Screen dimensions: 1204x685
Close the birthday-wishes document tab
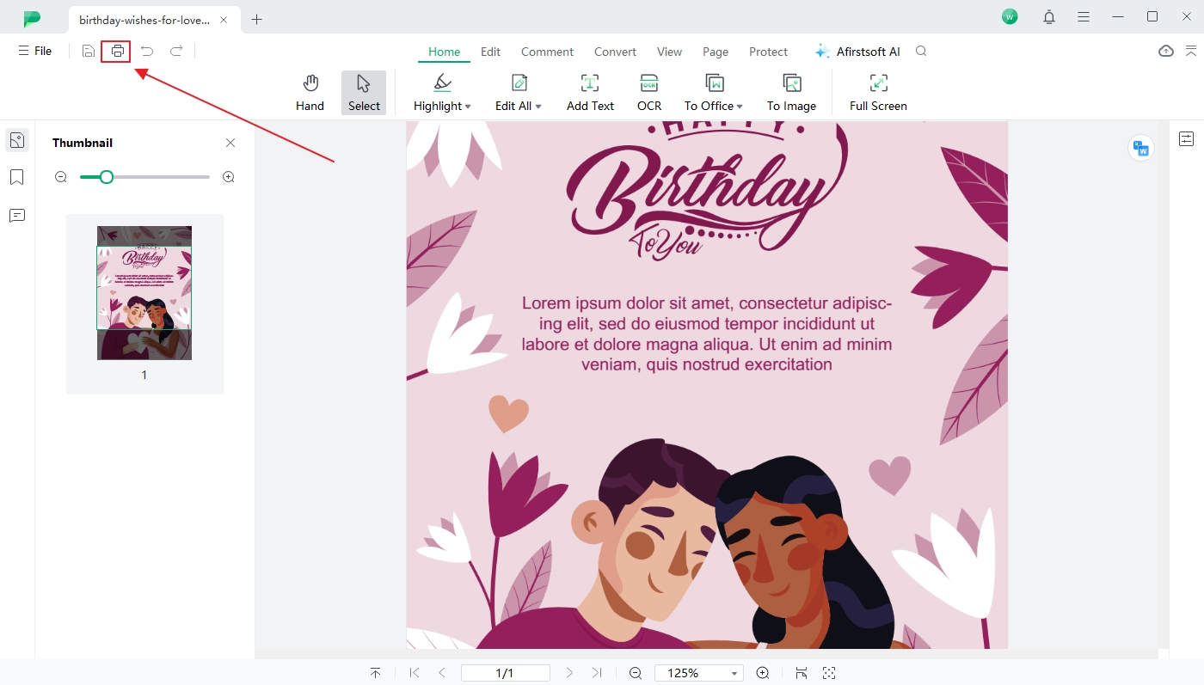pyautogui.click(x=225, y=19)
